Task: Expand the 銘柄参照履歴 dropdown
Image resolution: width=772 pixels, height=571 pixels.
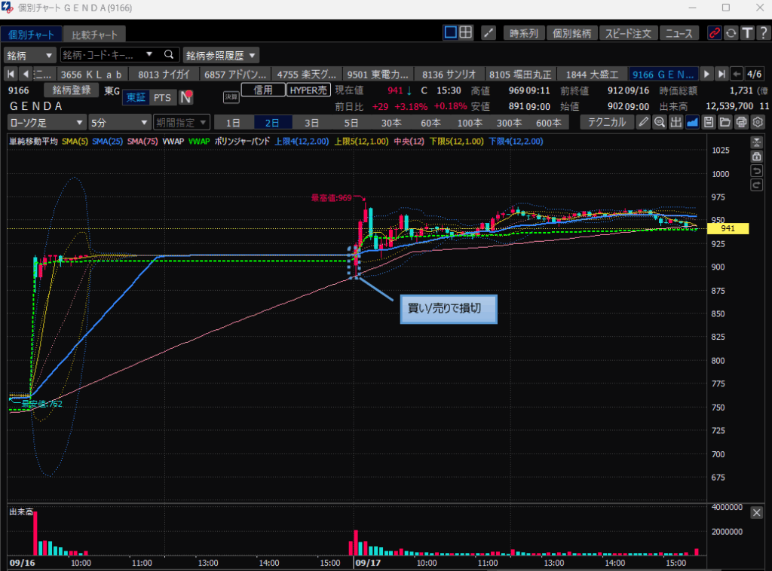Action: [x=221, y=55]
